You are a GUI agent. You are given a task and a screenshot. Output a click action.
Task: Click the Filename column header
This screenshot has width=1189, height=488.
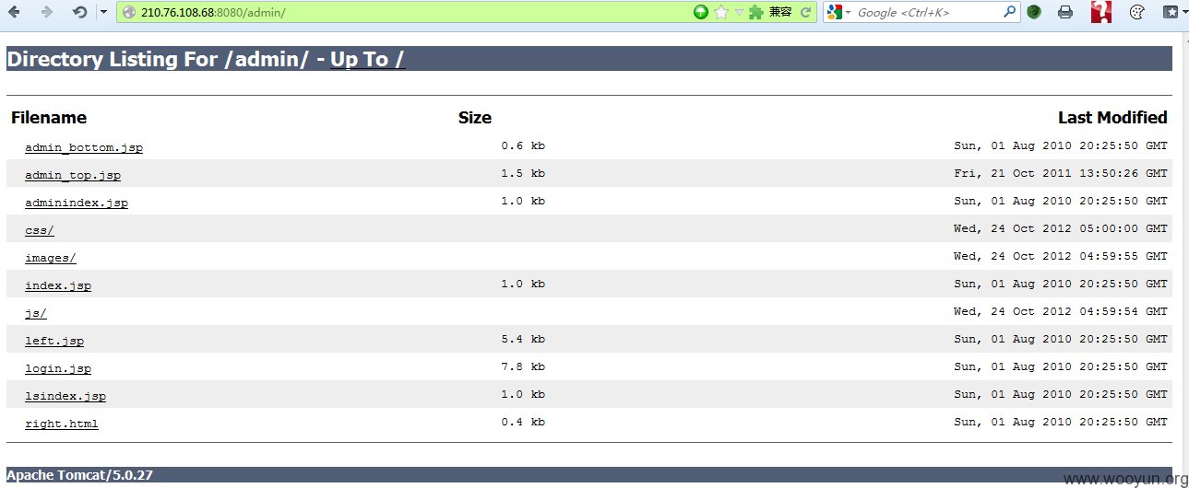click(x=49, y=118)
